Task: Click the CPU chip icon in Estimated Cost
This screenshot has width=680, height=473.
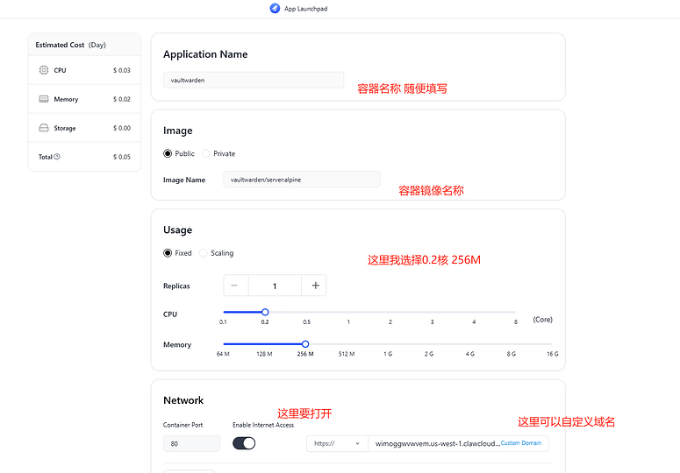Action: pyautogui.click(x=44, y=70)
